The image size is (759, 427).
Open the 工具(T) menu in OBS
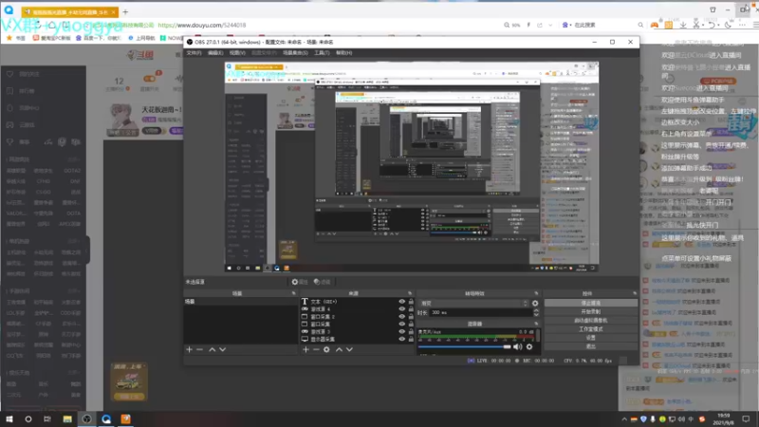point(322,53)
